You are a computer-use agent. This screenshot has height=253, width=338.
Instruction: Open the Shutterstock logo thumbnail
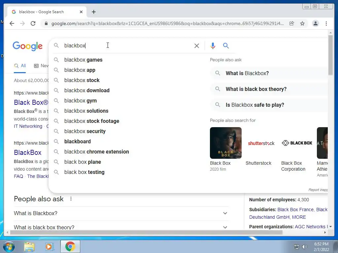point(261,143)
